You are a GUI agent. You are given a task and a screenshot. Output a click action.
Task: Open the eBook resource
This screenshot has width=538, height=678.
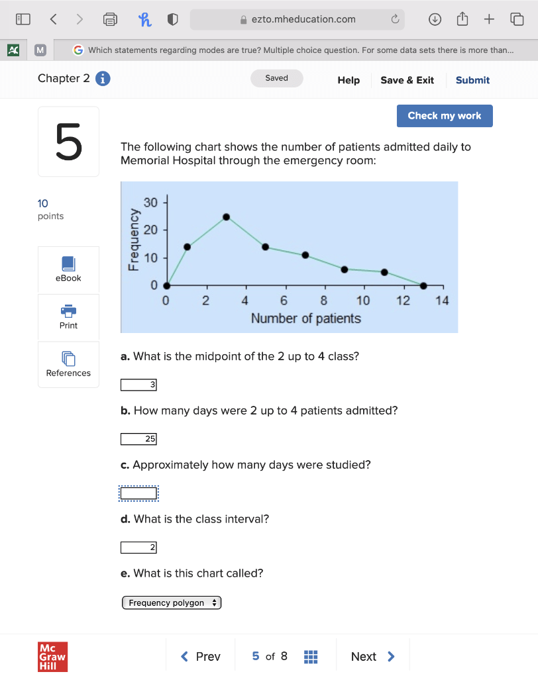68,269
